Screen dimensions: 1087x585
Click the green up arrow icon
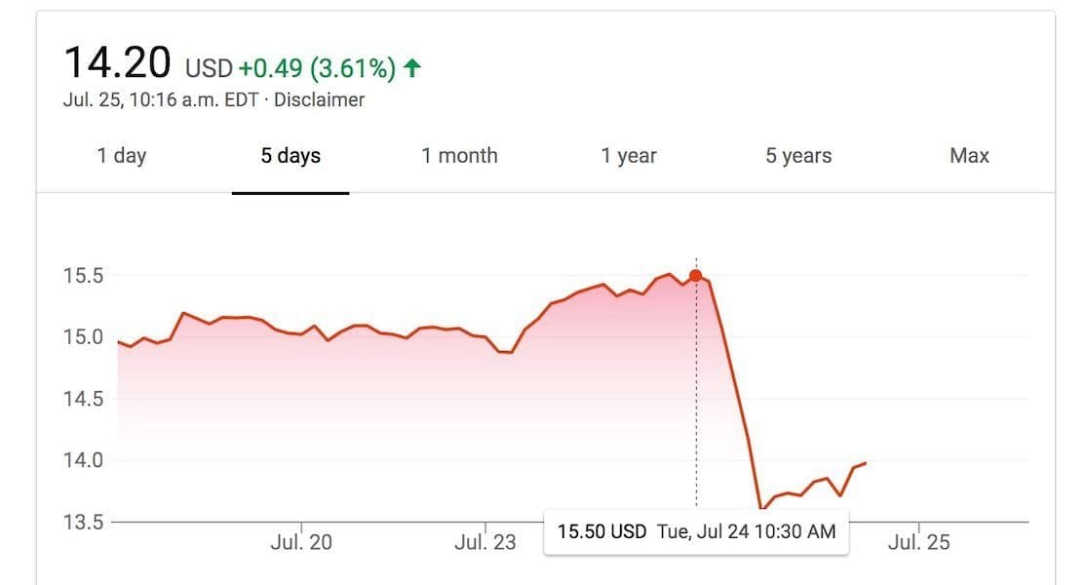coord(412,68)
